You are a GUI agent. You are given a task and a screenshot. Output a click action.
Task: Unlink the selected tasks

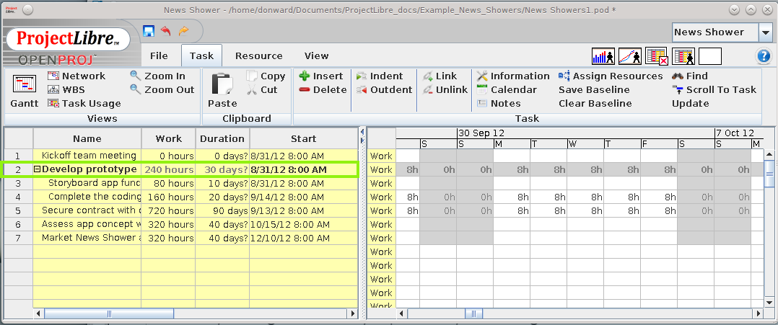(x=445, y=89)
